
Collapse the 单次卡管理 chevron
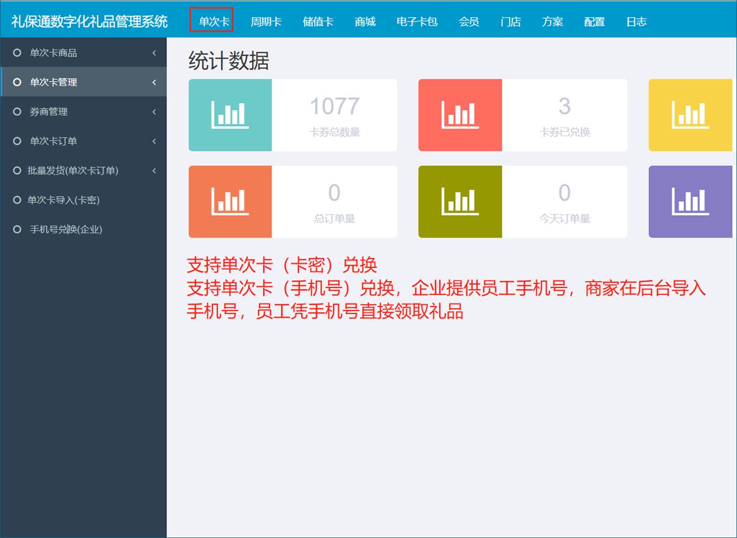click(x=154, y=82)
